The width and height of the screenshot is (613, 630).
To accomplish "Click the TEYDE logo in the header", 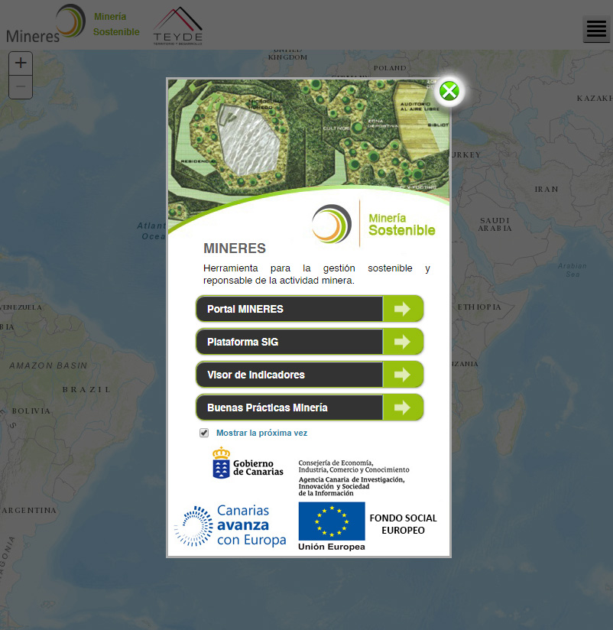I will [177, 28].
